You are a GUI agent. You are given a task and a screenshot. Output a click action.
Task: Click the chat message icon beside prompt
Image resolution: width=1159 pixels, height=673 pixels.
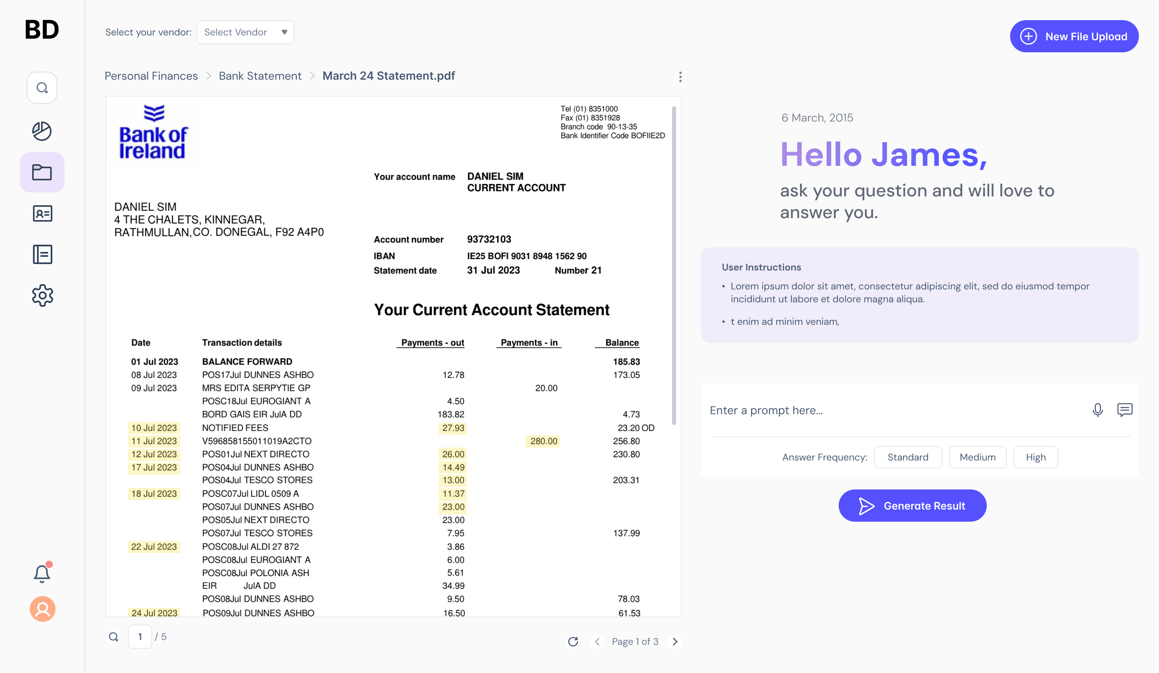[x=1124, y=410]
